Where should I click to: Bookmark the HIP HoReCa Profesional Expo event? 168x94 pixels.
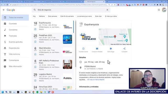coord(35,67)
